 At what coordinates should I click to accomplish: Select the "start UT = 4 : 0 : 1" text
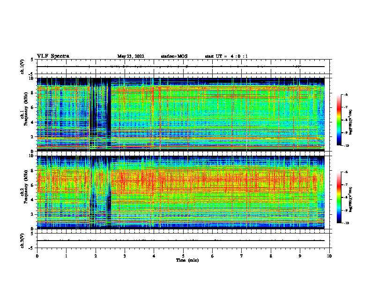pyautogui.click(x=226, y=56)
